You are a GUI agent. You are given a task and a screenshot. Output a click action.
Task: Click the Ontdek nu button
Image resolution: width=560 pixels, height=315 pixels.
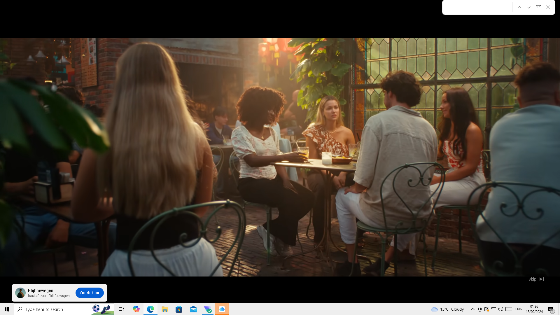90,293
